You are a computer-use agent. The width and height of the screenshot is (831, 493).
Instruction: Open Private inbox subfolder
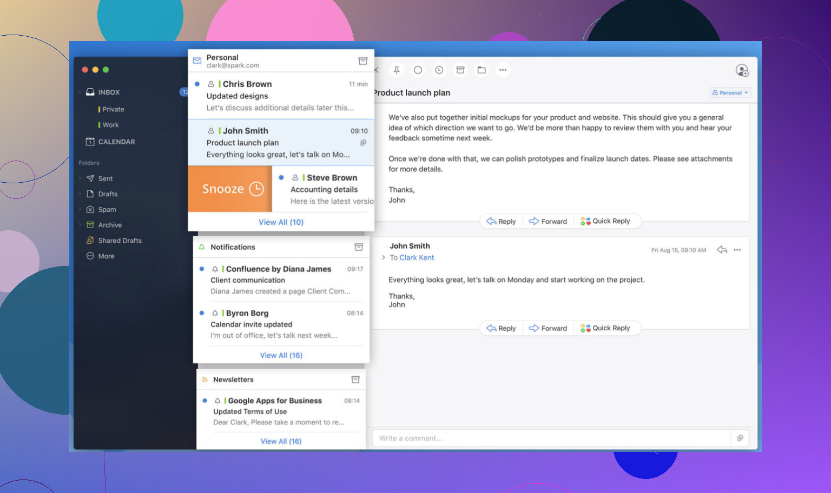tap(113, 109)
